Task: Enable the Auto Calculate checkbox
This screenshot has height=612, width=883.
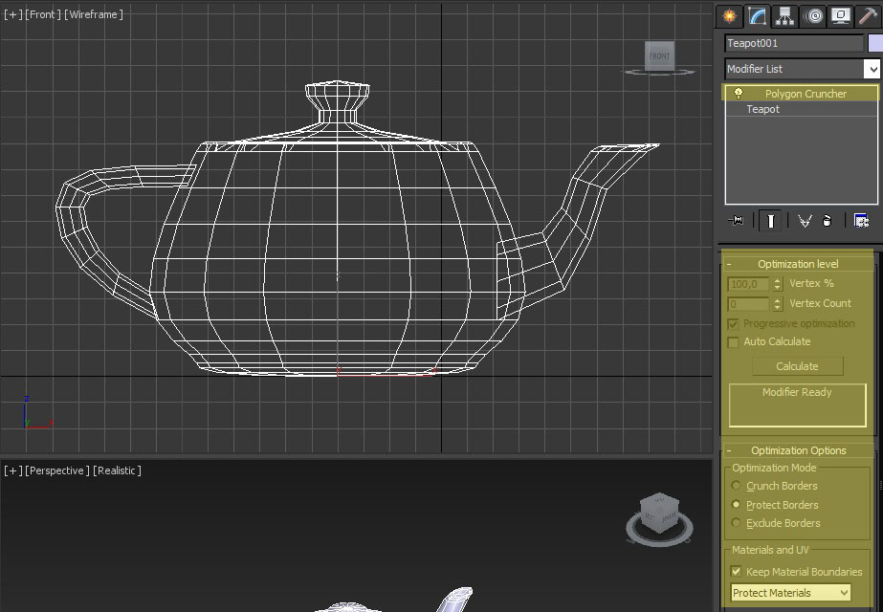Action: click(x=733, y=342)
